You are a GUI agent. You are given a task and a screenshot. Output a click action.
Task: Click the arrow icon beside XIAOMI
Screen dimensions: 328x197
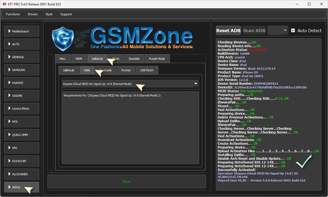point(9,96)
